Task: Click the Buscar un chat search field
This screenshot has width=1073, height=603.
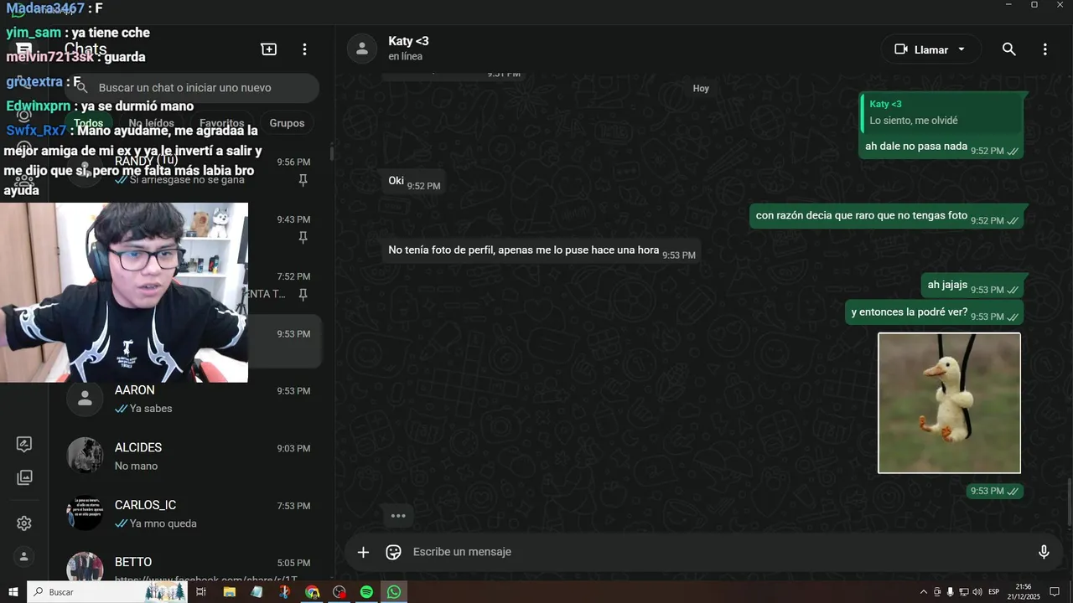Action: coord(194,88)
